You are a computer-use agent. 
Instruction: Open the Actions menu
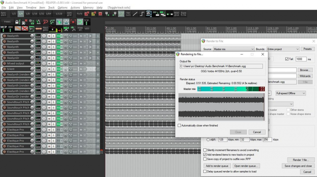[75, 8]
